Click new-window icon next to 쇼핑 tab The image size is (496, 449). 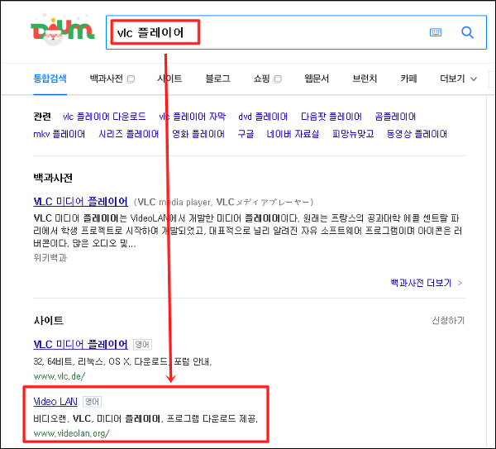278,79
